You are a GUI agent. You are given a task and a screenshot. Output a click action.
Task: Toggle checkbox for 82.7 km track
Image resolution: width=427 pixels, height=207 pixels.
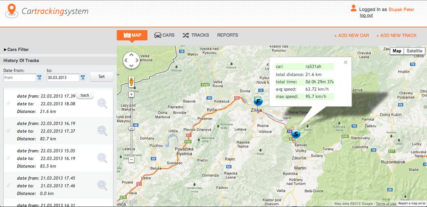8,130
